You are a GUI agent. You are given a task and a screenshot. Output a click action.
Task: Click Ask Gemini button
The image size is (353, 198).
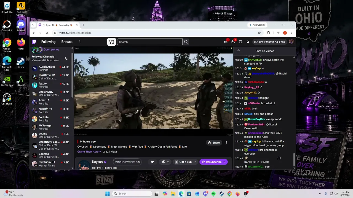pyautogui.click(x=257, y=25)
